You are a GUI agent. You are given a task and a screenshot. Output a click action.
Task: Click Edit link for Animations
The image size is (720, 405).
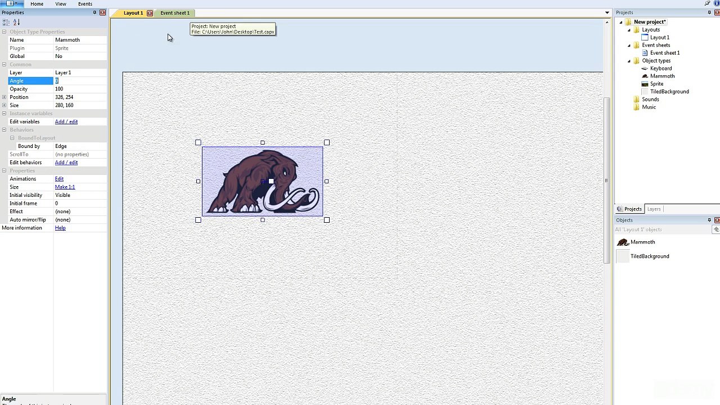click(x=59, y=179)
